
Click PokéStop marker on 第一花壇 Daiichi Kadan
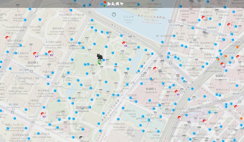tap(123, 53)
